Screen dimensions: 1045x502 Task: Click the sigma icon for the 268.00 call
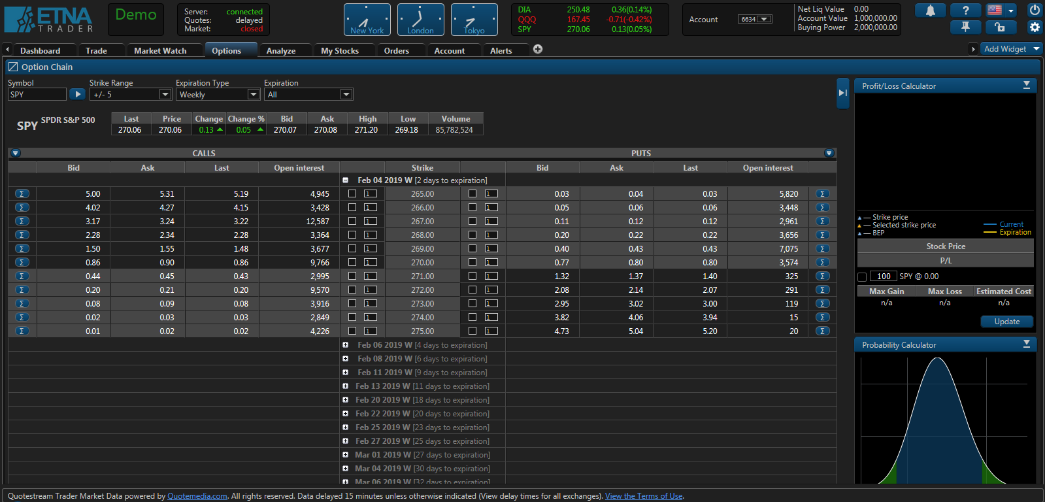[22, 235]
